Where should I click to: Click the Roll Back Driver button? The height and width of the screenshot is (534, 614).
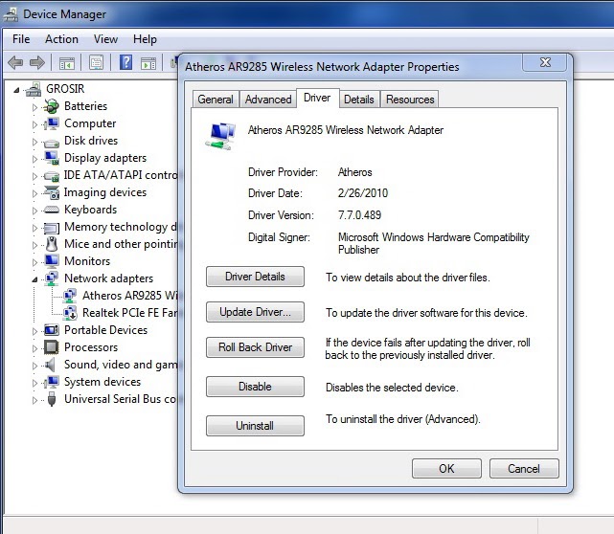coord(255,347)
